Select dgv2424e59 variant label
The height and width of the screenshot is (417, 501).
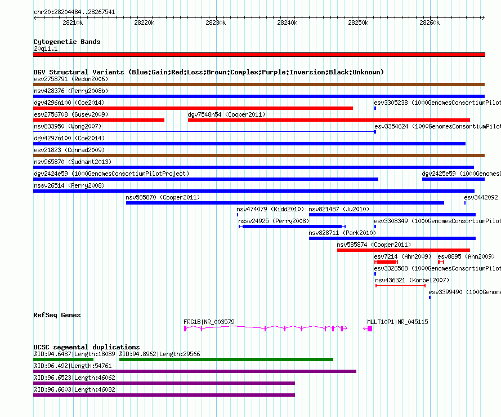111,174
